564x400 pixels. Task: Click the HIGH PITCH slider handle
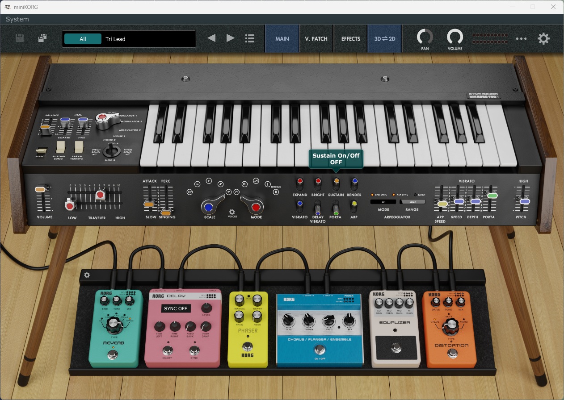pos(525,201)
